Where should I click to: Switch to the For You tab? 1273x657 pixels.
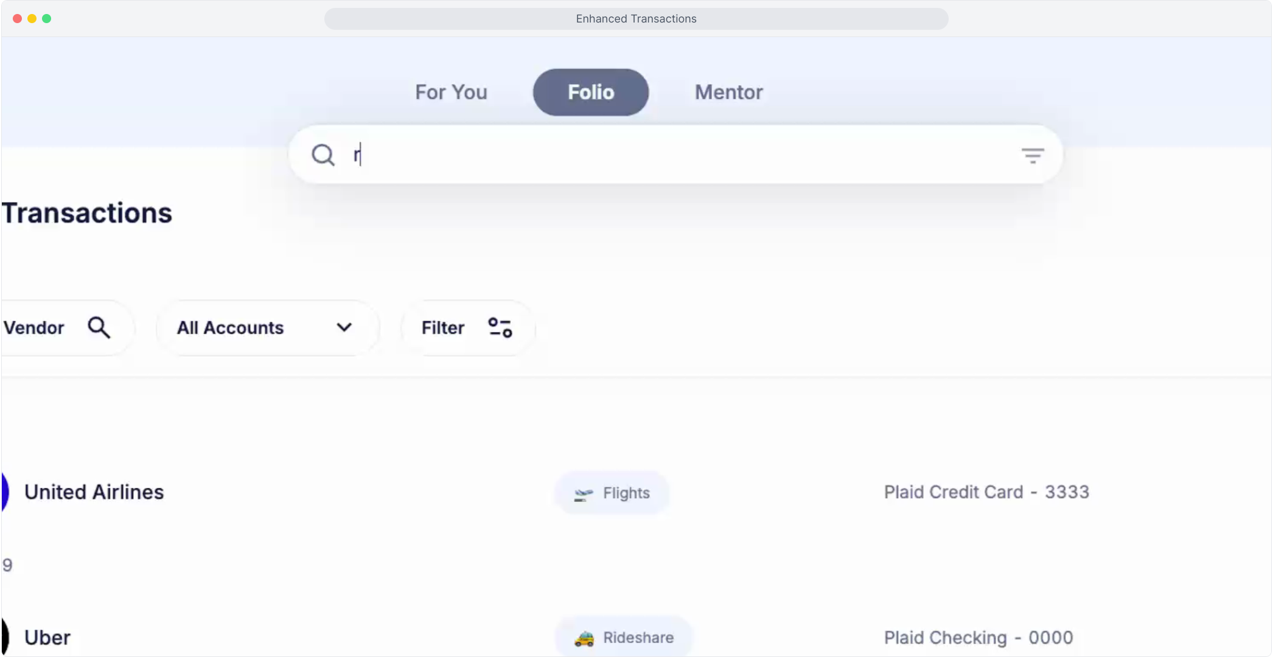click(x=451, y=92)
